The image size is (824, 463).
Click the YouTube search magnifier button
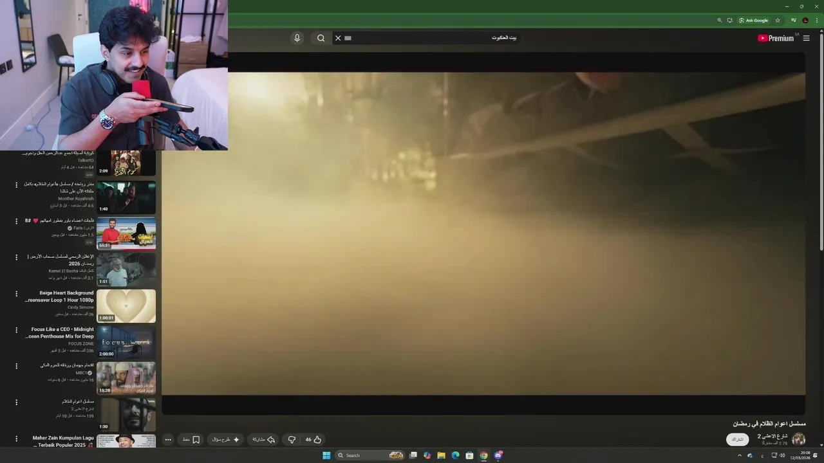[x=321, y=38]
